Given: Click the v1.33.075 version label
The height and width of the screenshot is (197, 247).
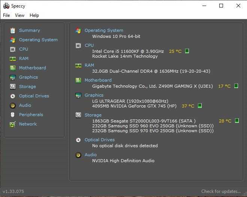Looking at the screenshot, I should point(13,191).
